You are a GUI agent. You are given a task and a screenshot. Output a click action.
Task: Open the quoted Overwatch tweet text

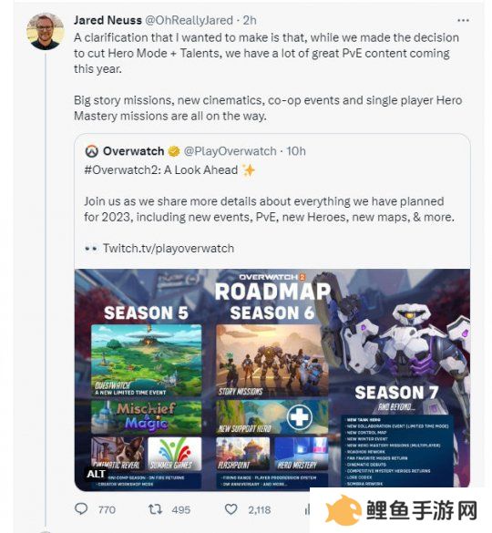tap(269, 209)
